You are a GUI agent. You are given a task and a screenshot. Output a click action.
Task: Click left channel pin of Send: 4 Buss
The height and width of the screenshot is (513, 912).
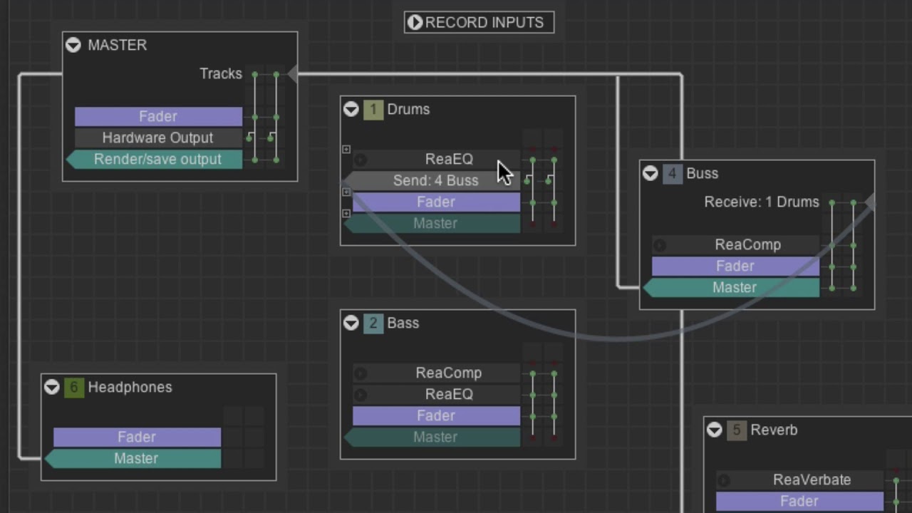[527, 181]
